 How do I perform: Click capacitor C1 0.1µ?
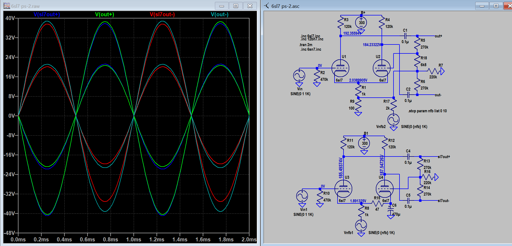(x=405, y=36)
